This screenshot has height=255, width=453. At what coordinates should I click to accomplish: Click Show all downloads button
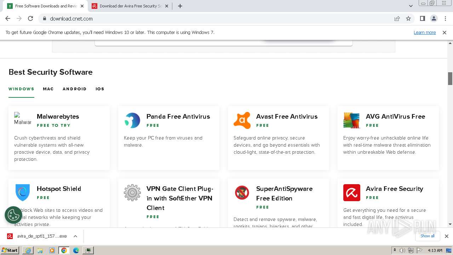(428, 236)
